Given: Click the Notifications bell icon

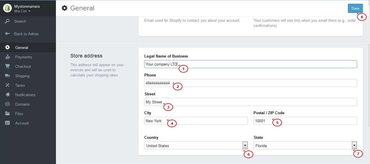Looking at the screenshot, I should click(x=7, y=95).
